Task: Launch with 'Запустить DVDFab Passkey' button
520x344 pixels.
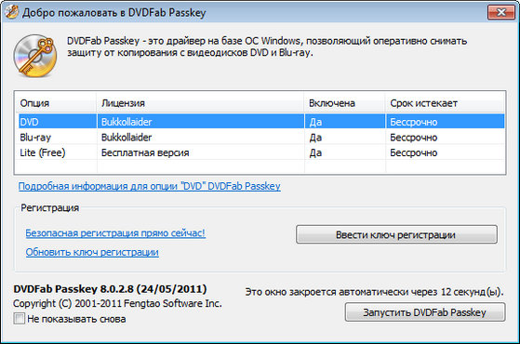Action: click(425, 312)
